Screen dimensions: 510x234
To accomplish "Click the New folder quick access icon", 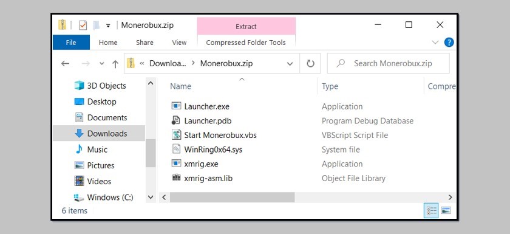I will [x=97, y=25].
